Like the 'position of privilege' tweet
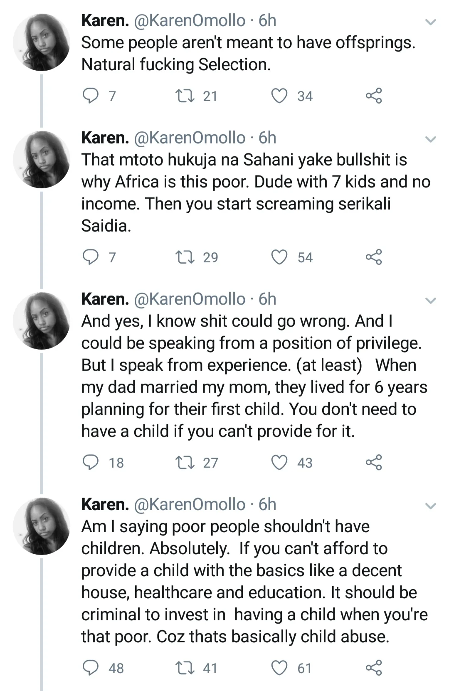 pyautogui.click(x=279, y=463)
